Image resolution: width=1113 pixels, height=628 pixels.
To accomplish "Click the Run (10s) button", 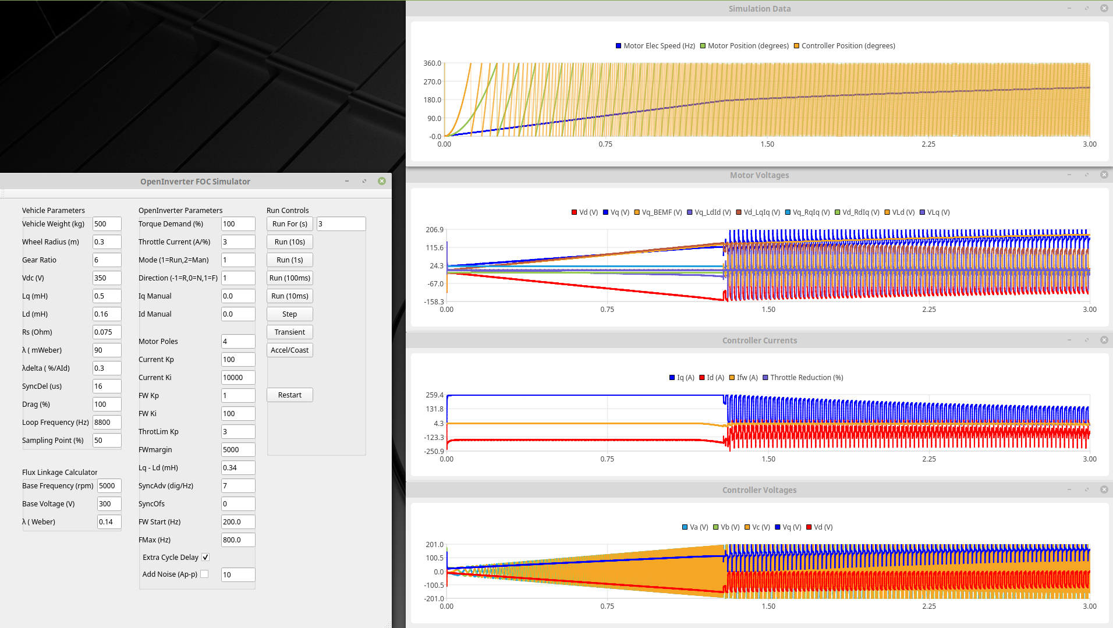I will [x=289, y=242].
